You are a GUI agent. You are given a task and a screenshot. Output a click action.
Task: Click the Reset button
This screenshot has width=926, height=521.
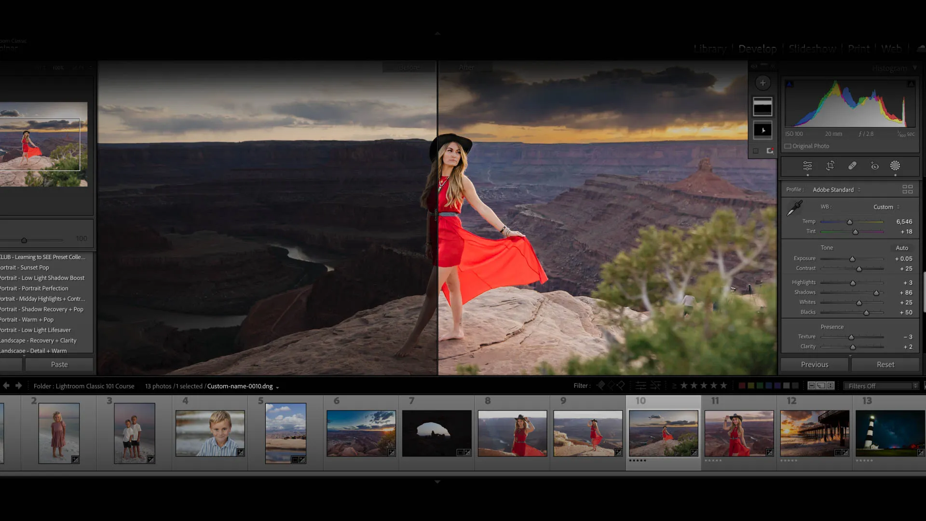pyautogui.click(x=885, y=365)
